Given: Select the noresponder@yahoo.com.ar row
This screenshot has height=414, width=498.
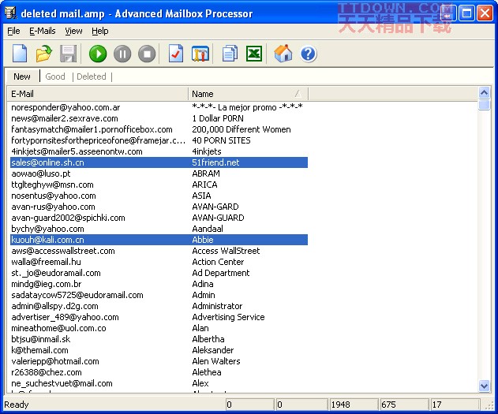Looking at the screenshot, I should (159, 107).
